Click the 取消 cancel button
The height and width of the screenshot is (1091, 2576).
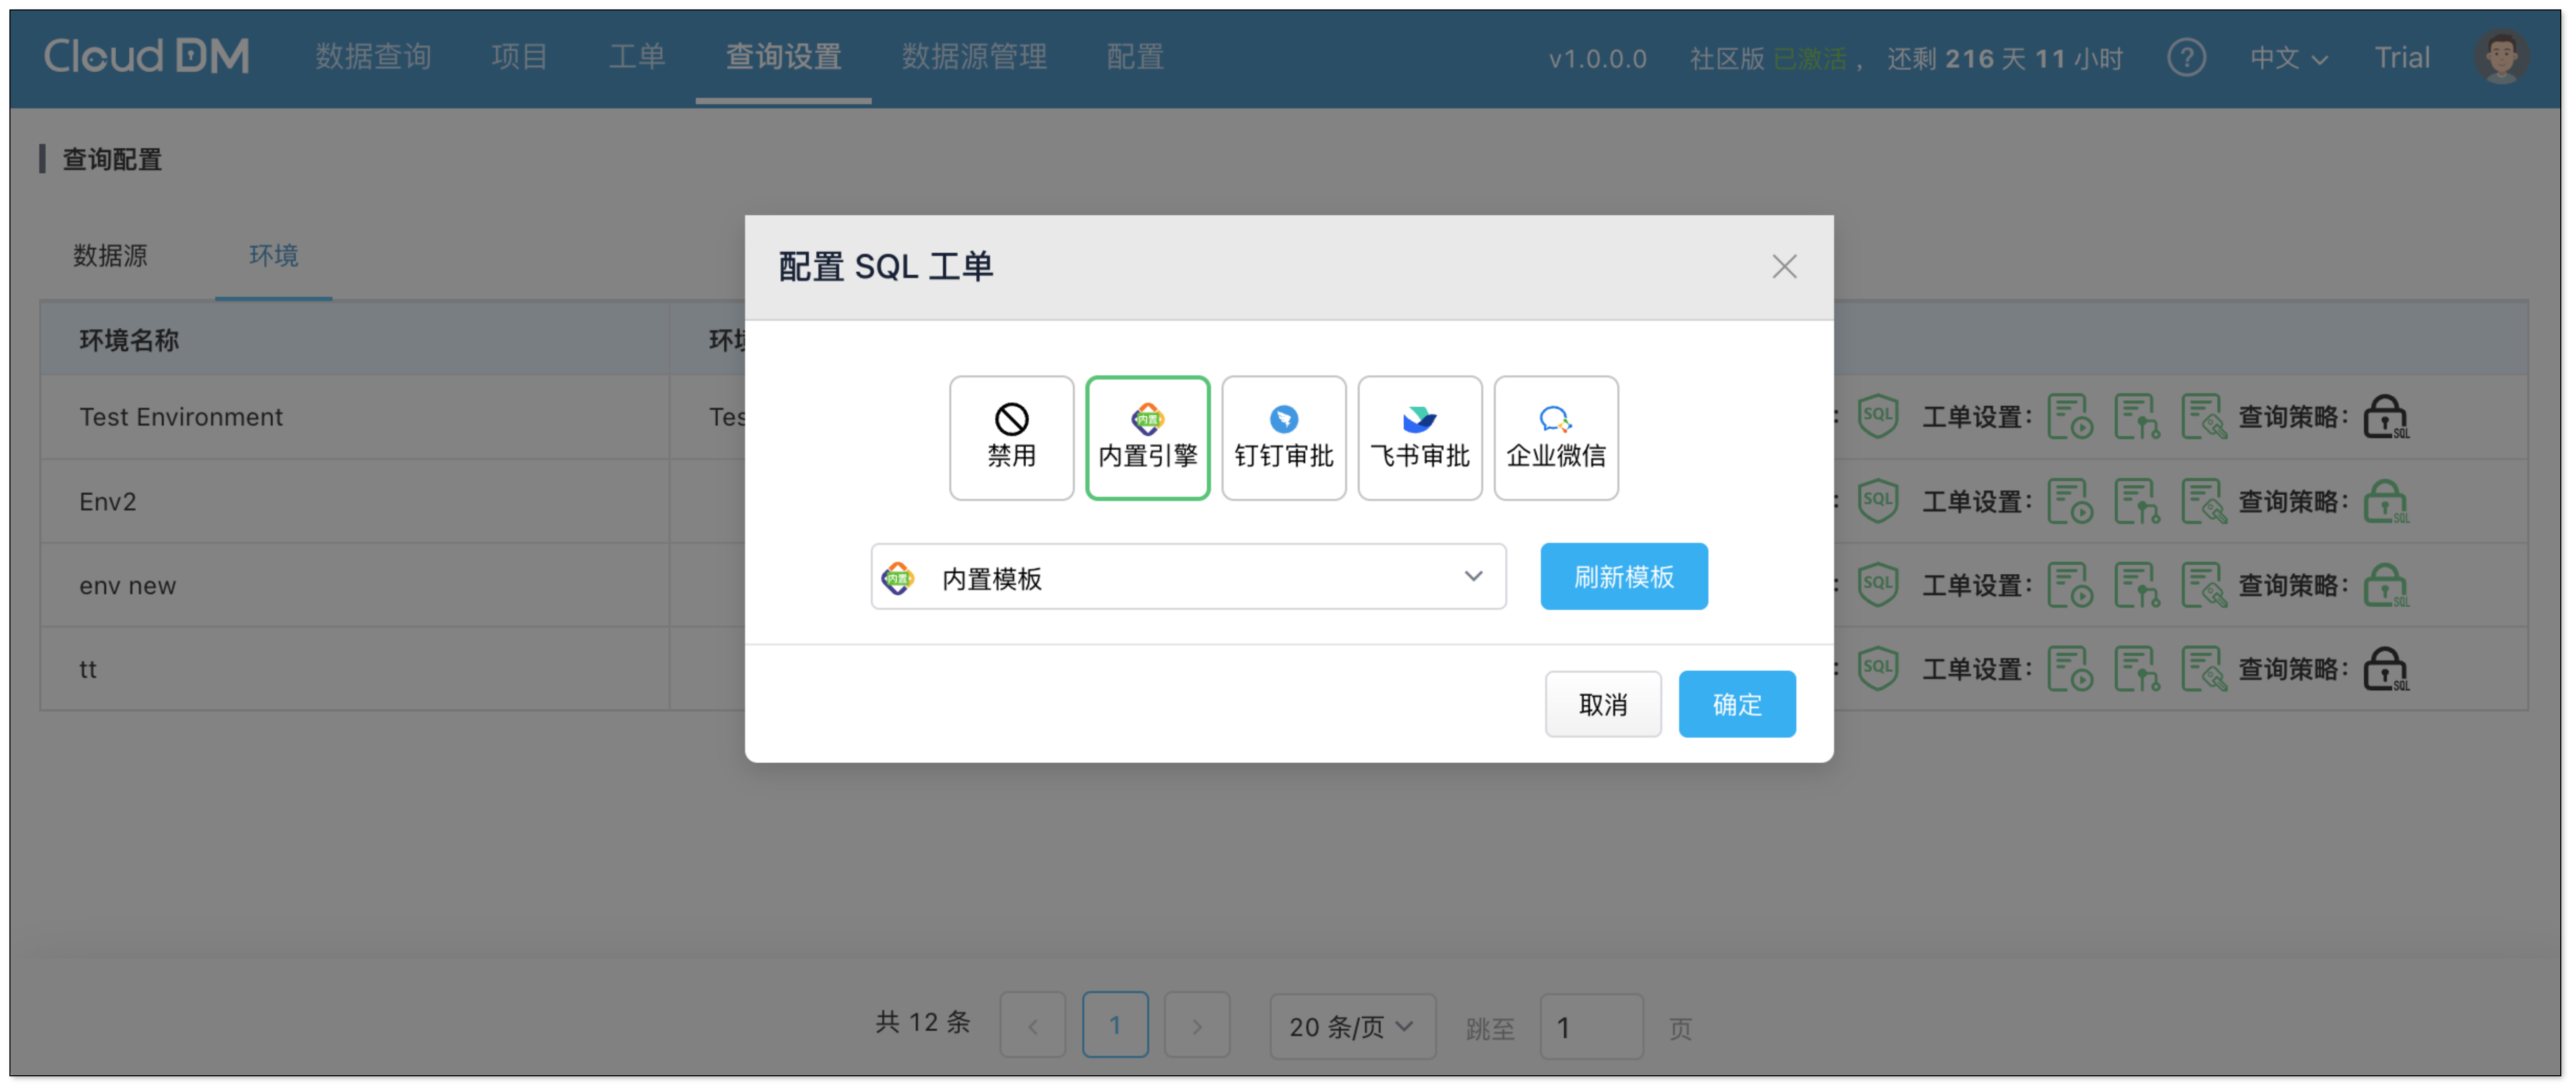tap(1602, 704)
